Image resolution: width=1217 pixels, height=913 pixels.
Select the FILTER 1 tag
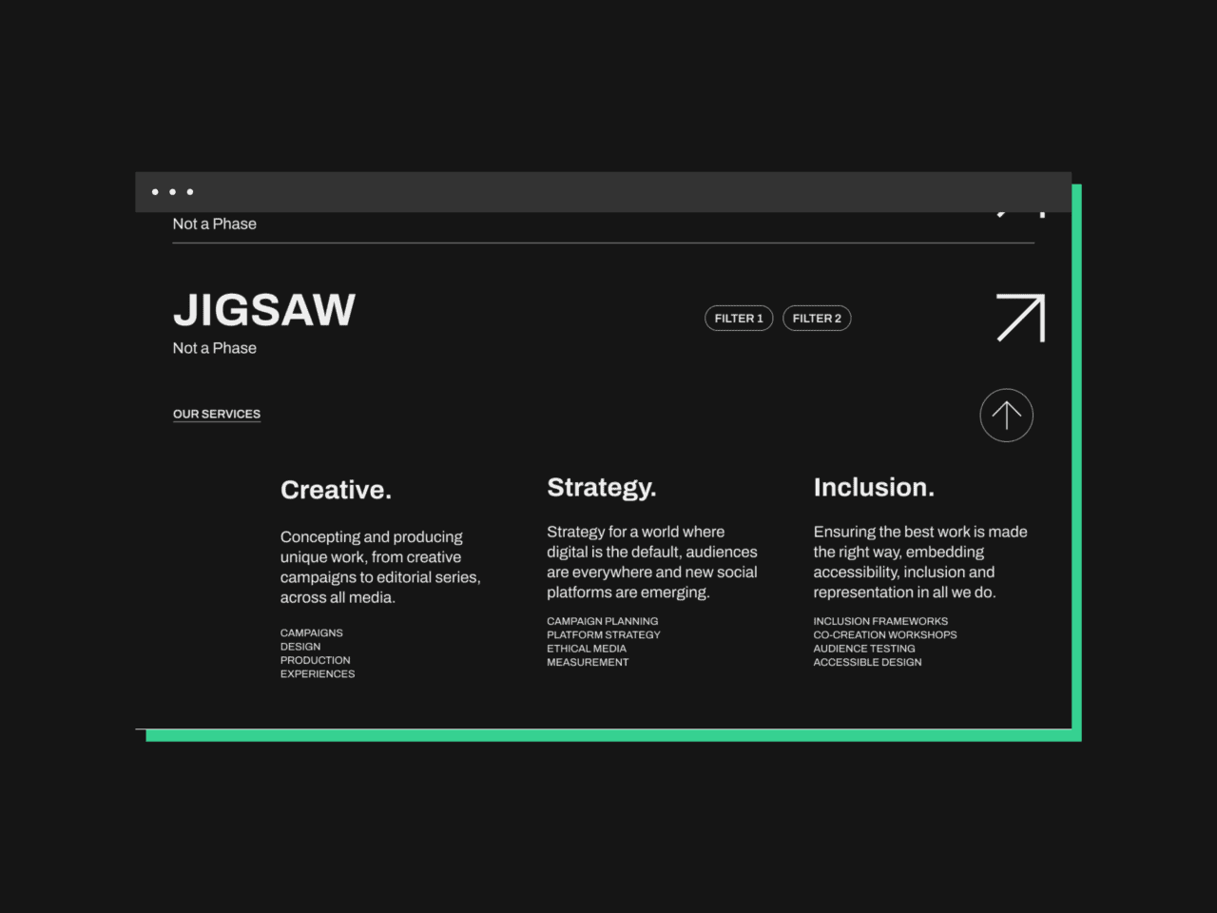click(739, 319)
